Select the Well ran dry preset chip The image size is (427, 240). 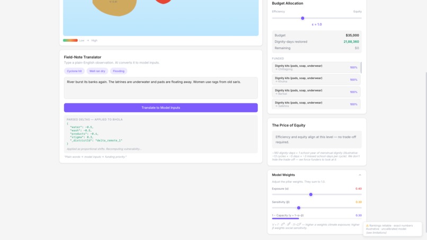click(x=97, y=71)
